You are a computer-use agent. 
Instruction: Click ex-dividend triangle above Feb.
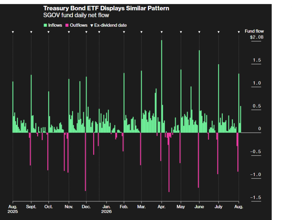coord(124,32)
